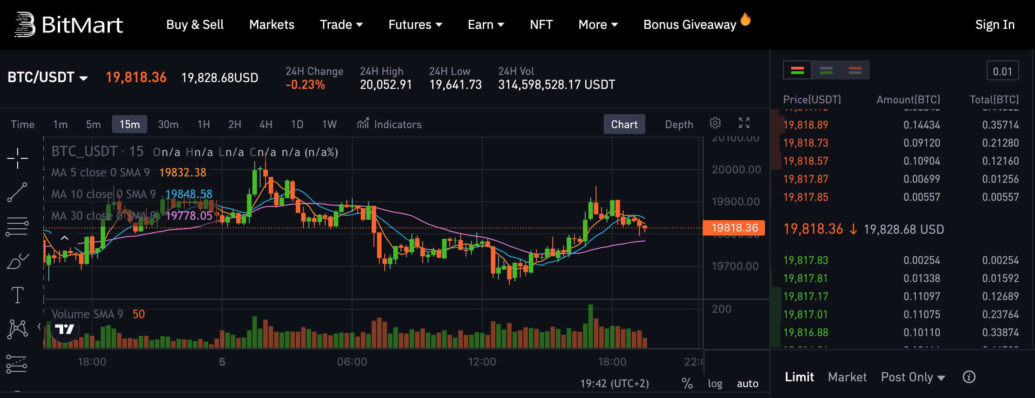Expand chart to fullscreen
The height and width of the screenshot is (398, 1035).
click(x=744, y=123)
